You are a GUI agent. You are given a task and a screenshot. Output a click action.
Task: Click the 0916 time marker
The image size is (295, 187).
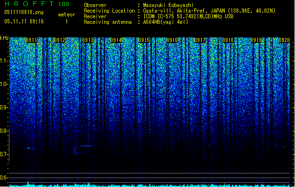[x=172, y=40]
